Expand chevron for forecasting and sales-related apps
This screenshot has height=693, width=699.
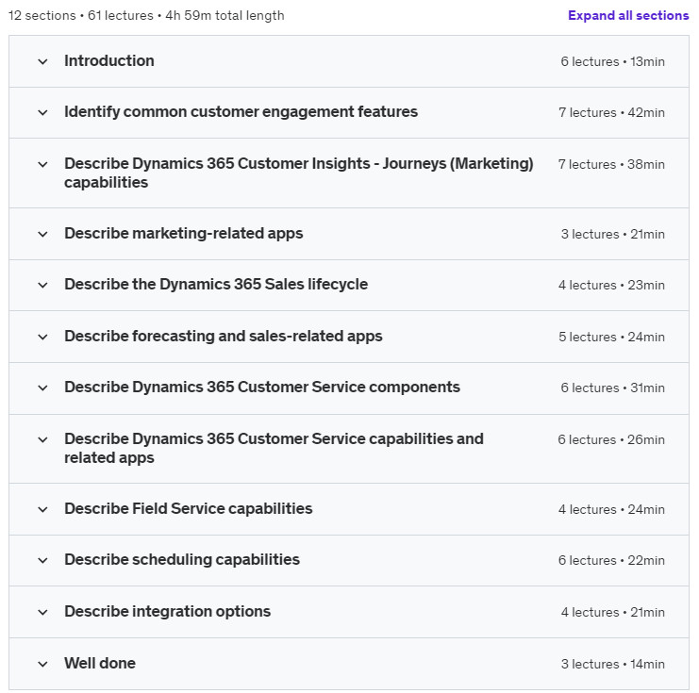coord(42,337)
